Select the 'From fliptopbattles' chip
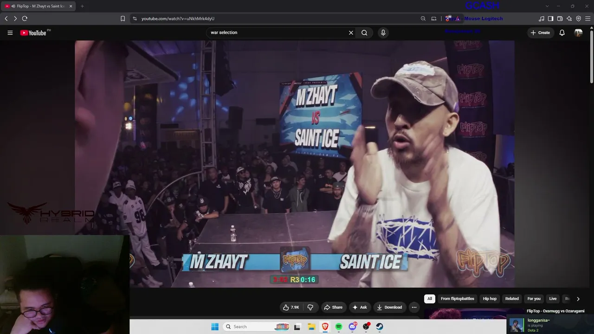The height and width of the screenshot is (334, 594). point(458,299)
